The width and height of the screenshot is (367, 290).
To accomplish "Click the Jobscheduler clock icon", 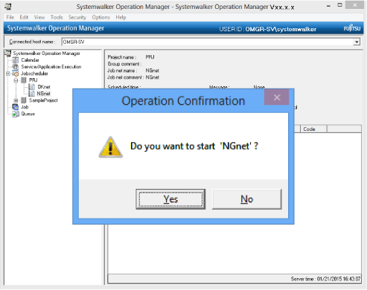I will pos(16,74).
